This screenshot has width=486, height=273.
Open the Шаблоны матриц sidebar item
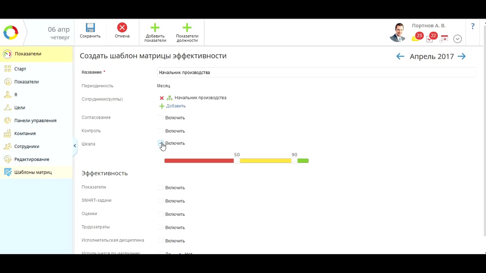[36, 172]
